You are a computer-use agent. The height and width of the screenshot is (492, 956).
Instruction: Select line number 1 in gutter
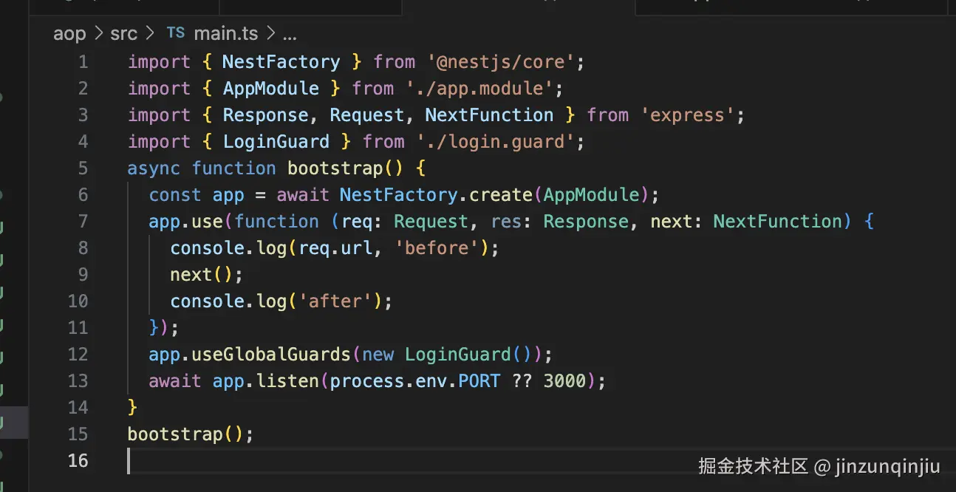point(83,62)
